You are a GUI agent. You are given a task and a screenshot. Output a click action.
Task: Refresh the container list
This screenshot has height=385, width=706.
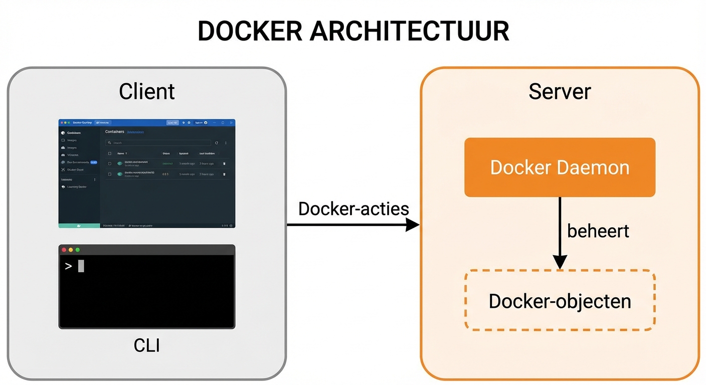(217, 143)
